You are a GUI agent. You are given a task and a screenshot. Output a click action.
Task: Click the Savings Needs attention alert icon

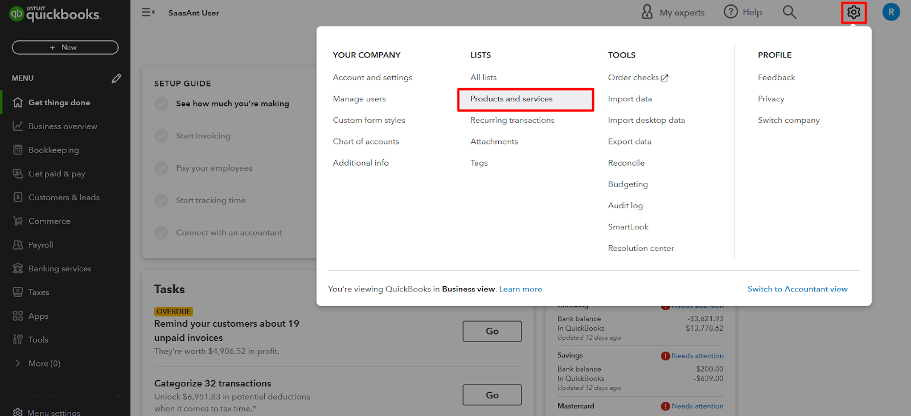tap(665, 356)
